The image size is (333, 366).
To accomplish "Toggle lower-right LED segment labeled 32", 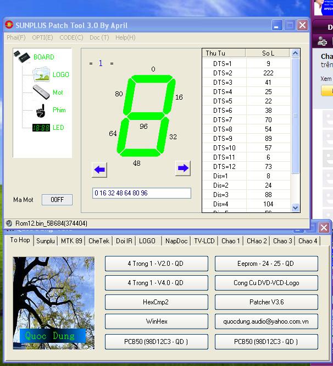I will point(163,135).
